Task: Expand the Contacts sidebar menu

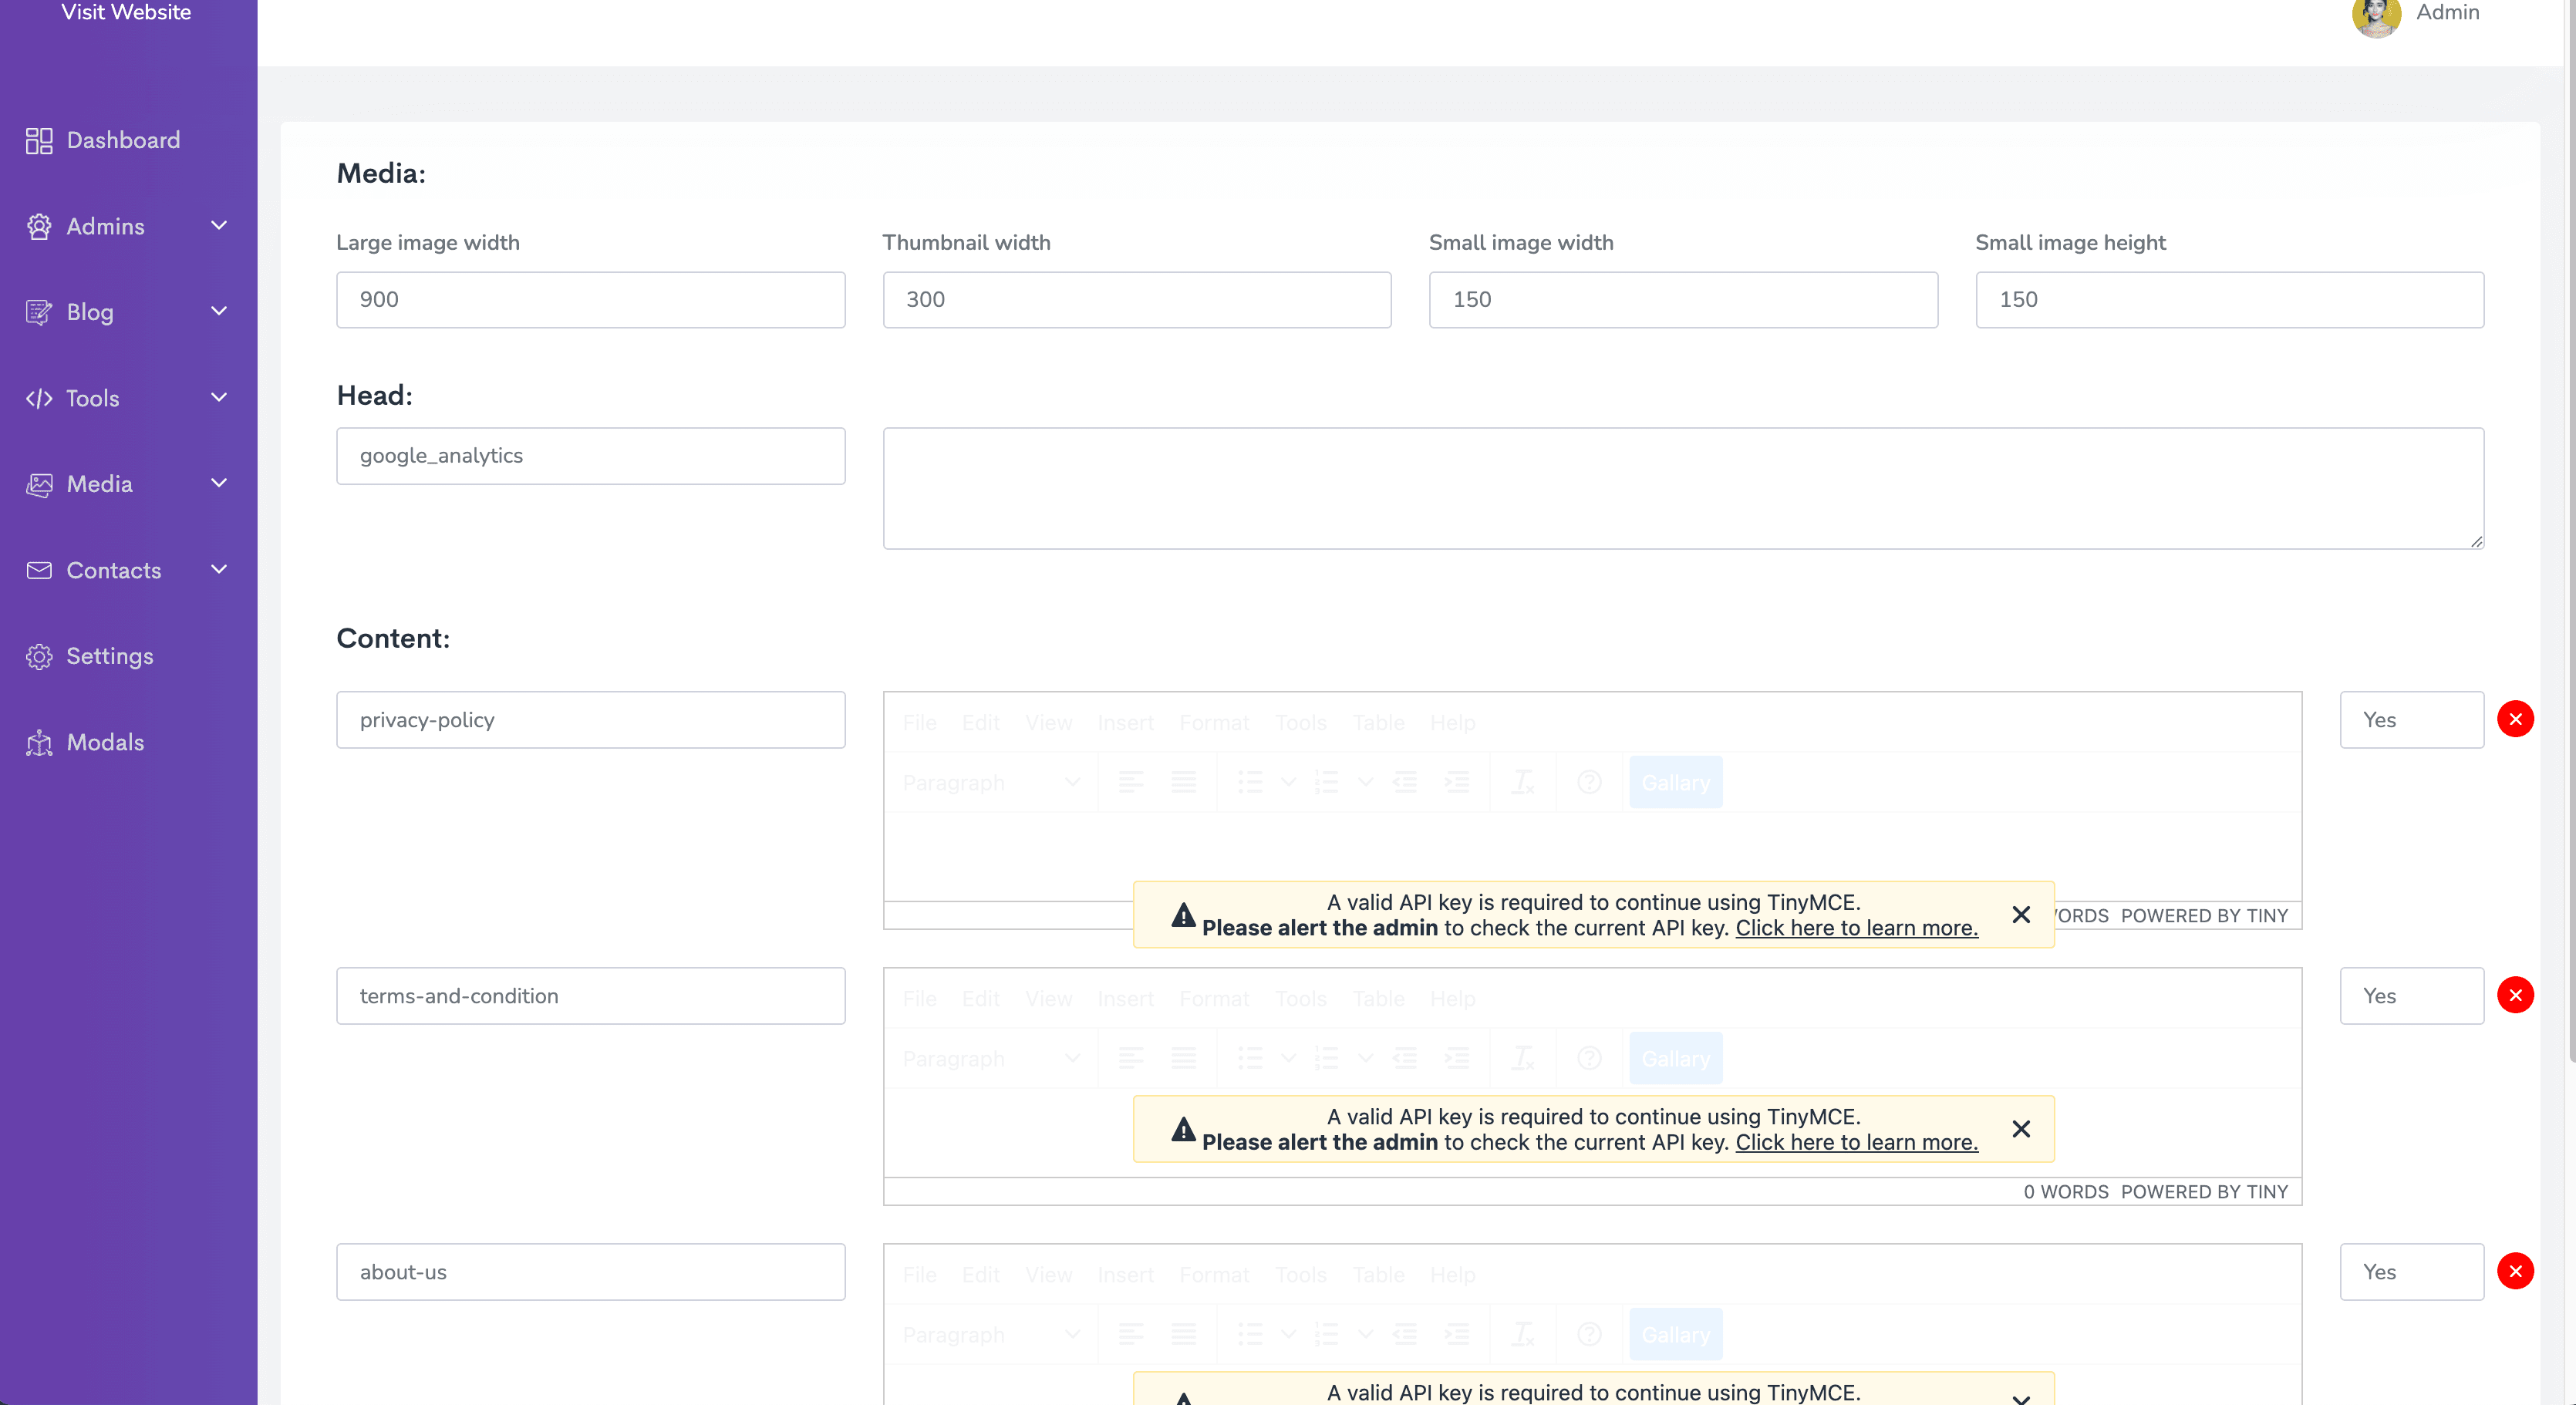Action: [128, 570]
